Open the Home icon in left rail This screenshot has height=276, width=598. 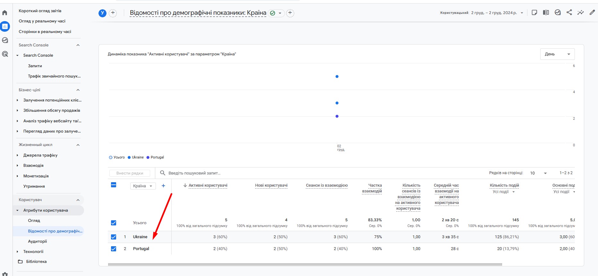pos(5,13)
